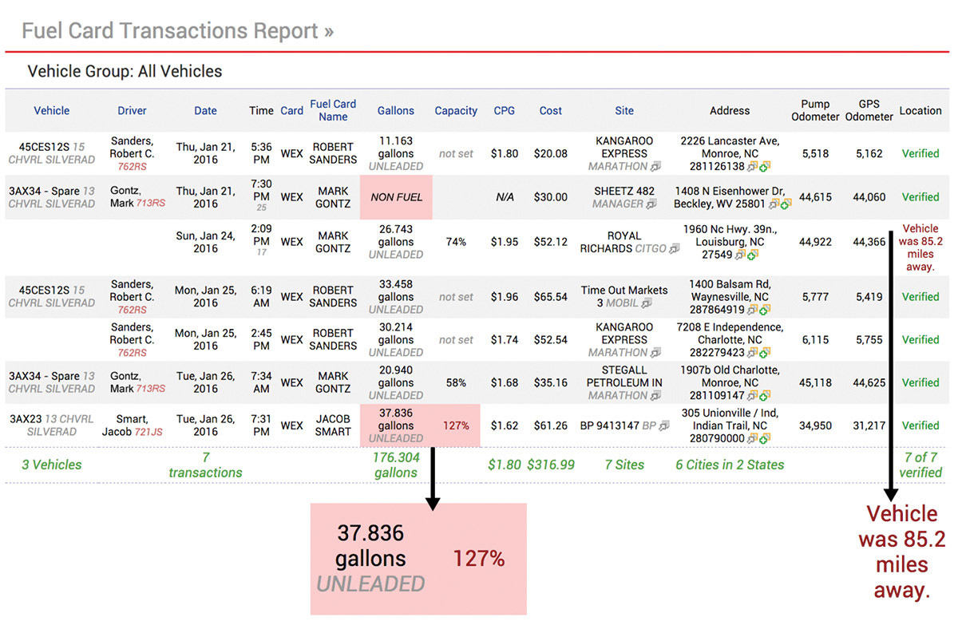
Task: Sort by the Driver column header
Action: tap(133, 111)
